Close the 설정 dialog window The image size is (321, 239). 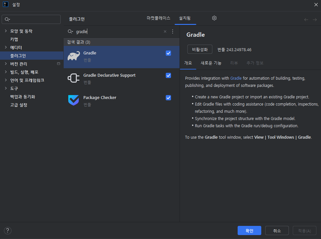coord(316,5)
